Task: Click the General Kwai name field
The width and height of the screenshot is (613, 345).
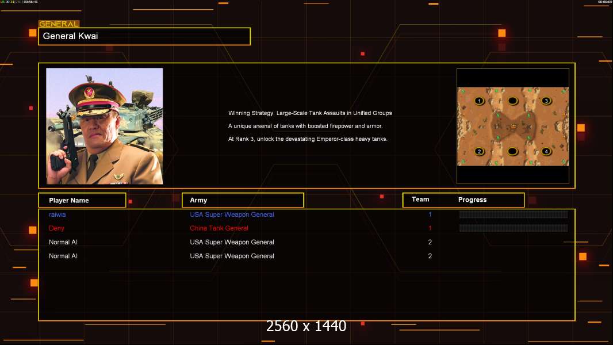Action: click(x=144, y=36)
